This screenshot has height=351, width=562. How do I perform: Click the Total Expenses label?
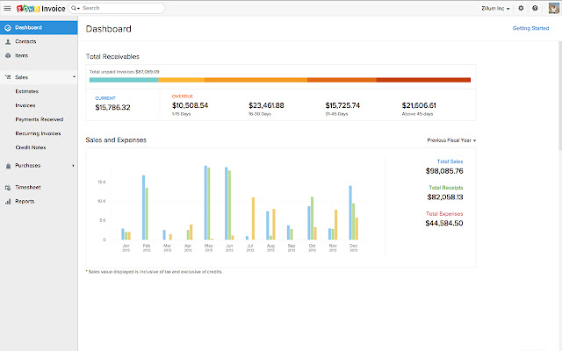coord(444,214)
